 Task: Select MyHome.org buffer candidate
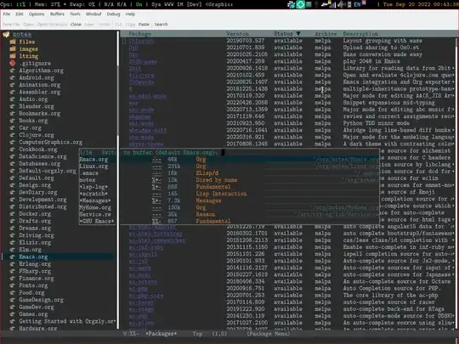95,208
